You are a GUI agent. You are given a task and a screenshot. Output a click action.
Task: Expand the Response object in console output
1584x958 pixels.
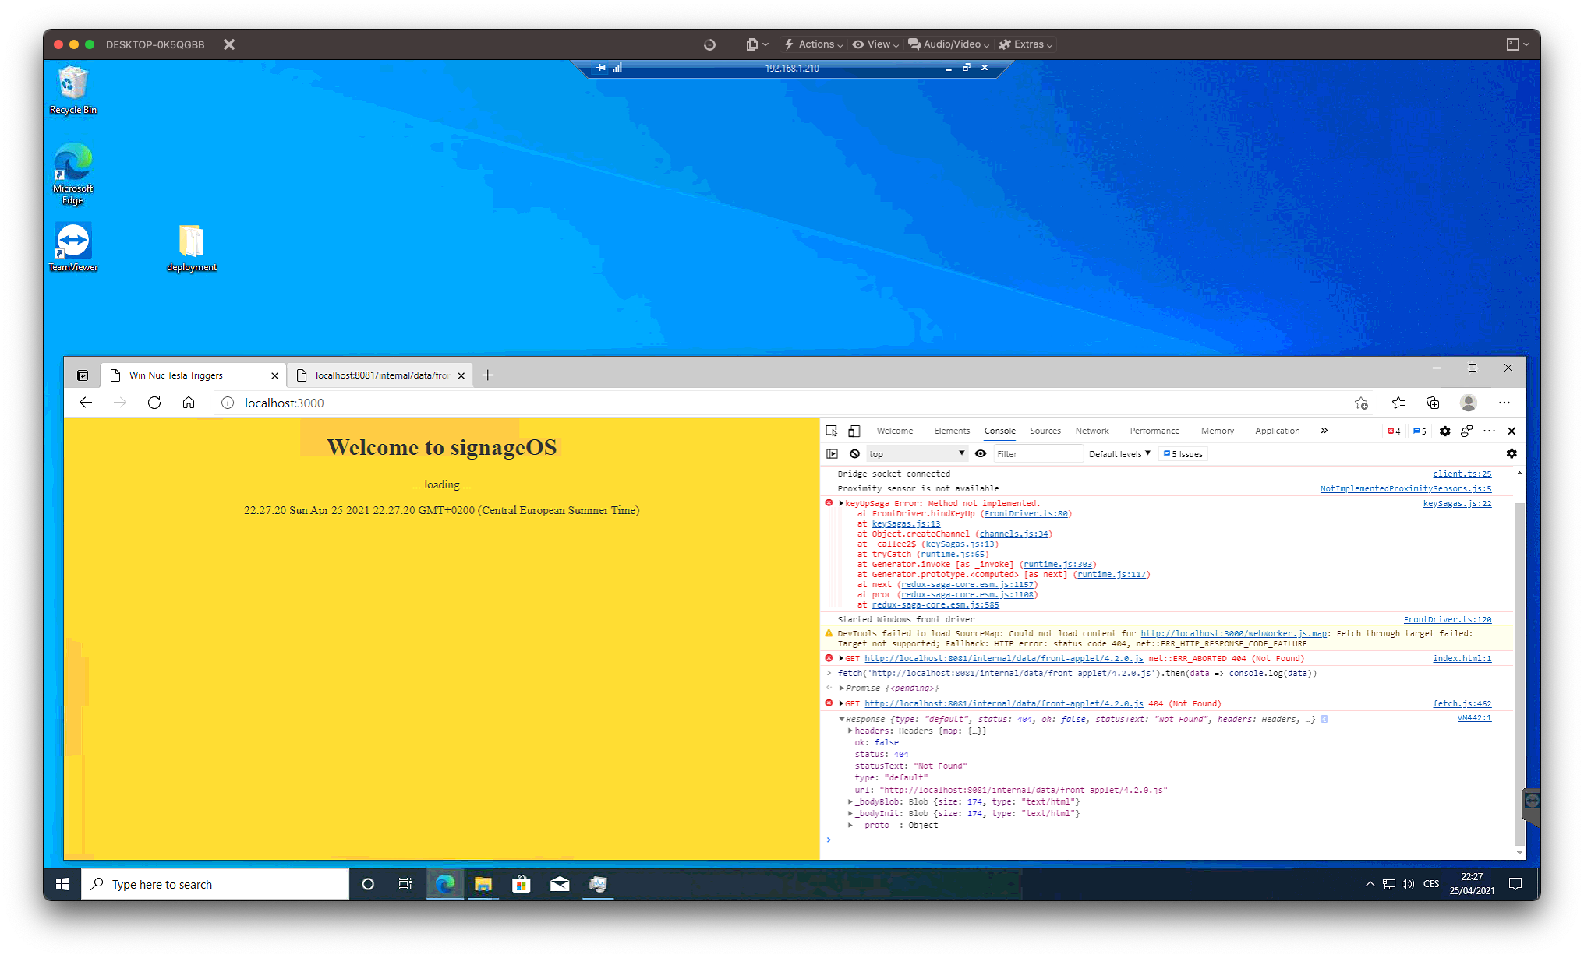pos(843,719)
